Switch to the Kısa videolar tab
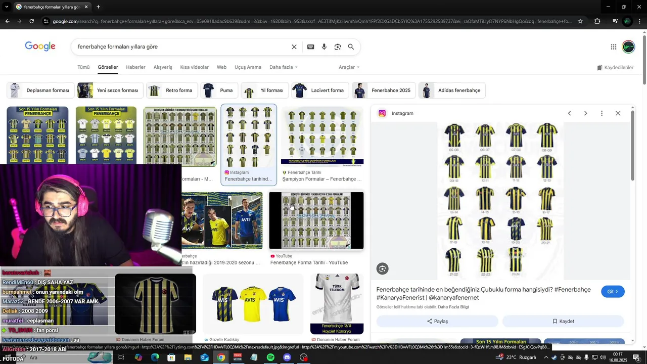Image resolution: width=647 pixels, height=364 pixels. [x=194, y=67]
